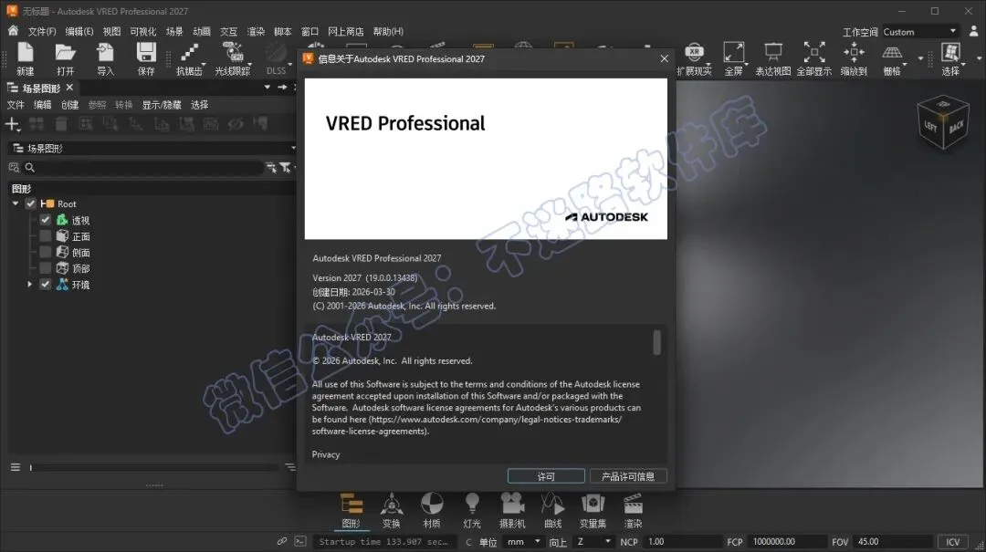Open the 可视化 menu

[x=142, y=31]
